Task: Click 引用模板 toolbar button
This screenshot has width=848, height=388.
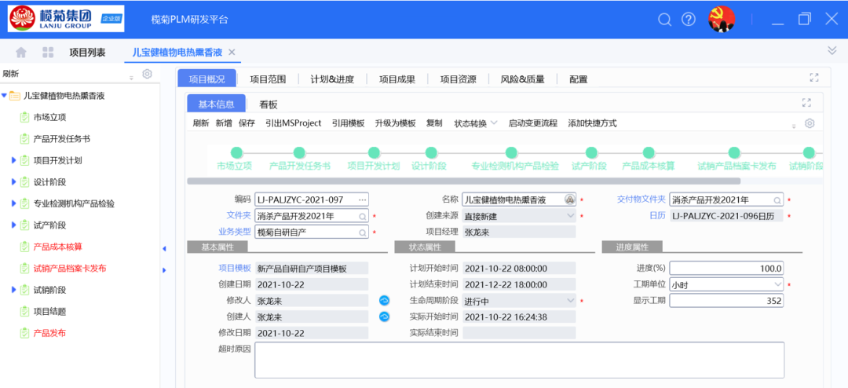Action: (x=349, y=123)
